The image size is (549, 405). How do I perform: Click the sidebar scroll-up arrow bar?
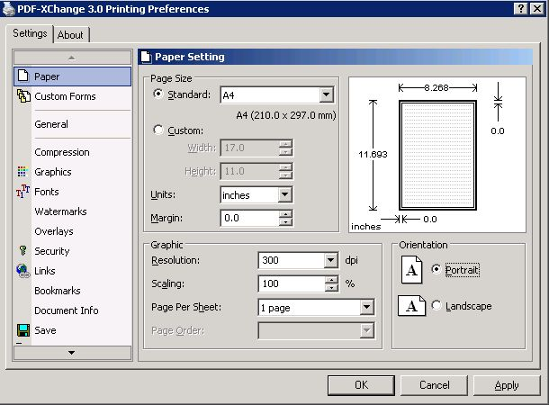coord(72,58)
